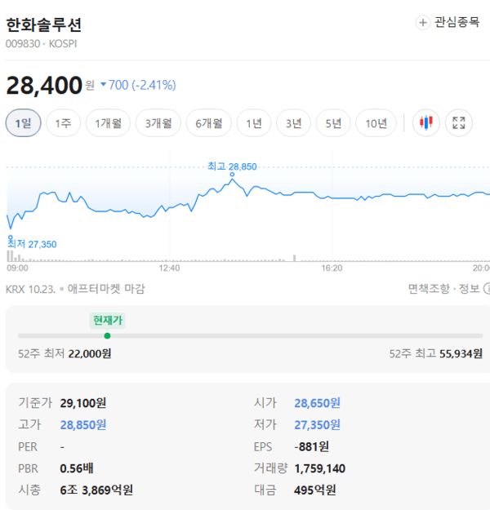Select the 3년 chart period tab
Image resolution: width=490 pixels, height=510 pixels.
click(x=294, y=123)
